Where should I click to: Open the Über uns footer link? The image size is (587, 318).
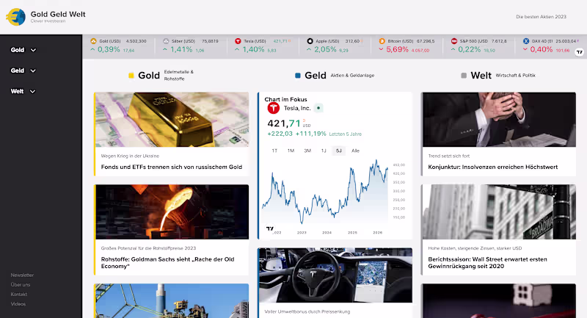[21, 285]
